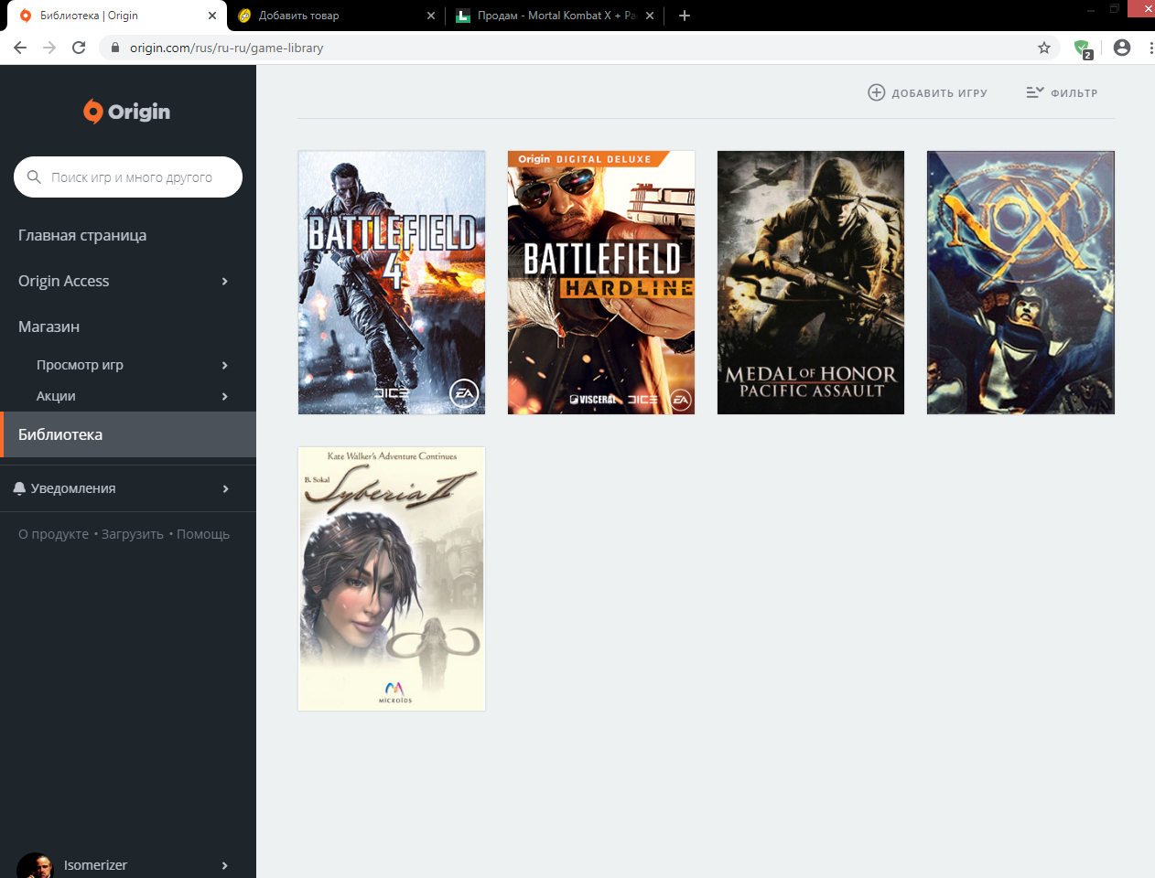Open Магазин section
This screenshot has height=878, width=1155.
[x=49, y=327]
